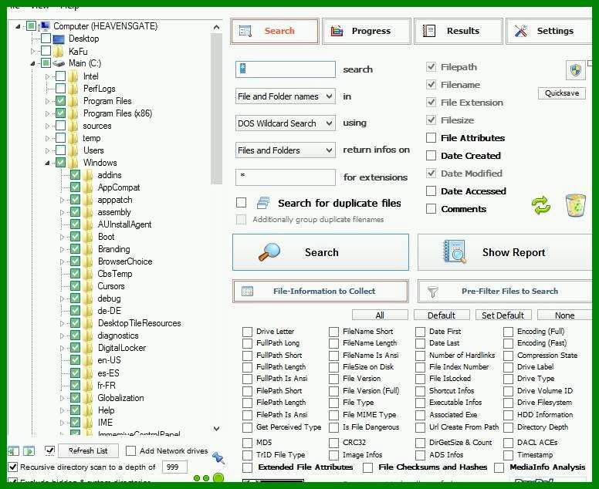The width and height of the screenshot is (599, 489).
Task: Click the left arrow icon below the tree
Action: tap(13, 451)
